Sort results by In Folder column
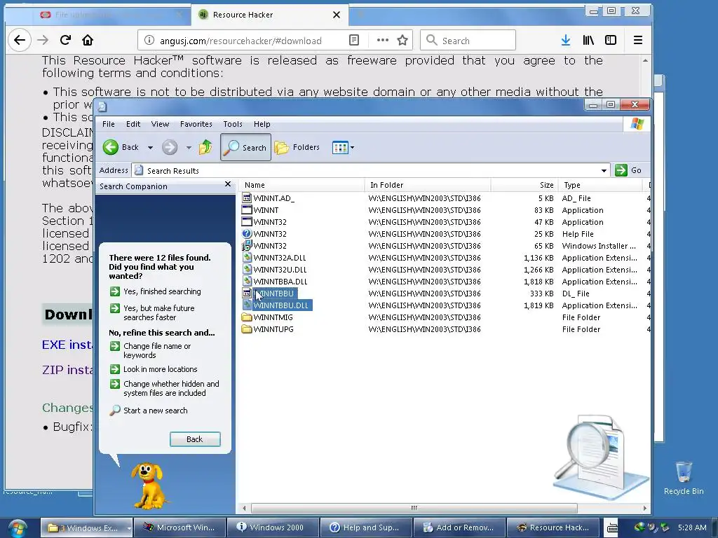This screenshot has height=538, width=718. click(x=428, y=185)
